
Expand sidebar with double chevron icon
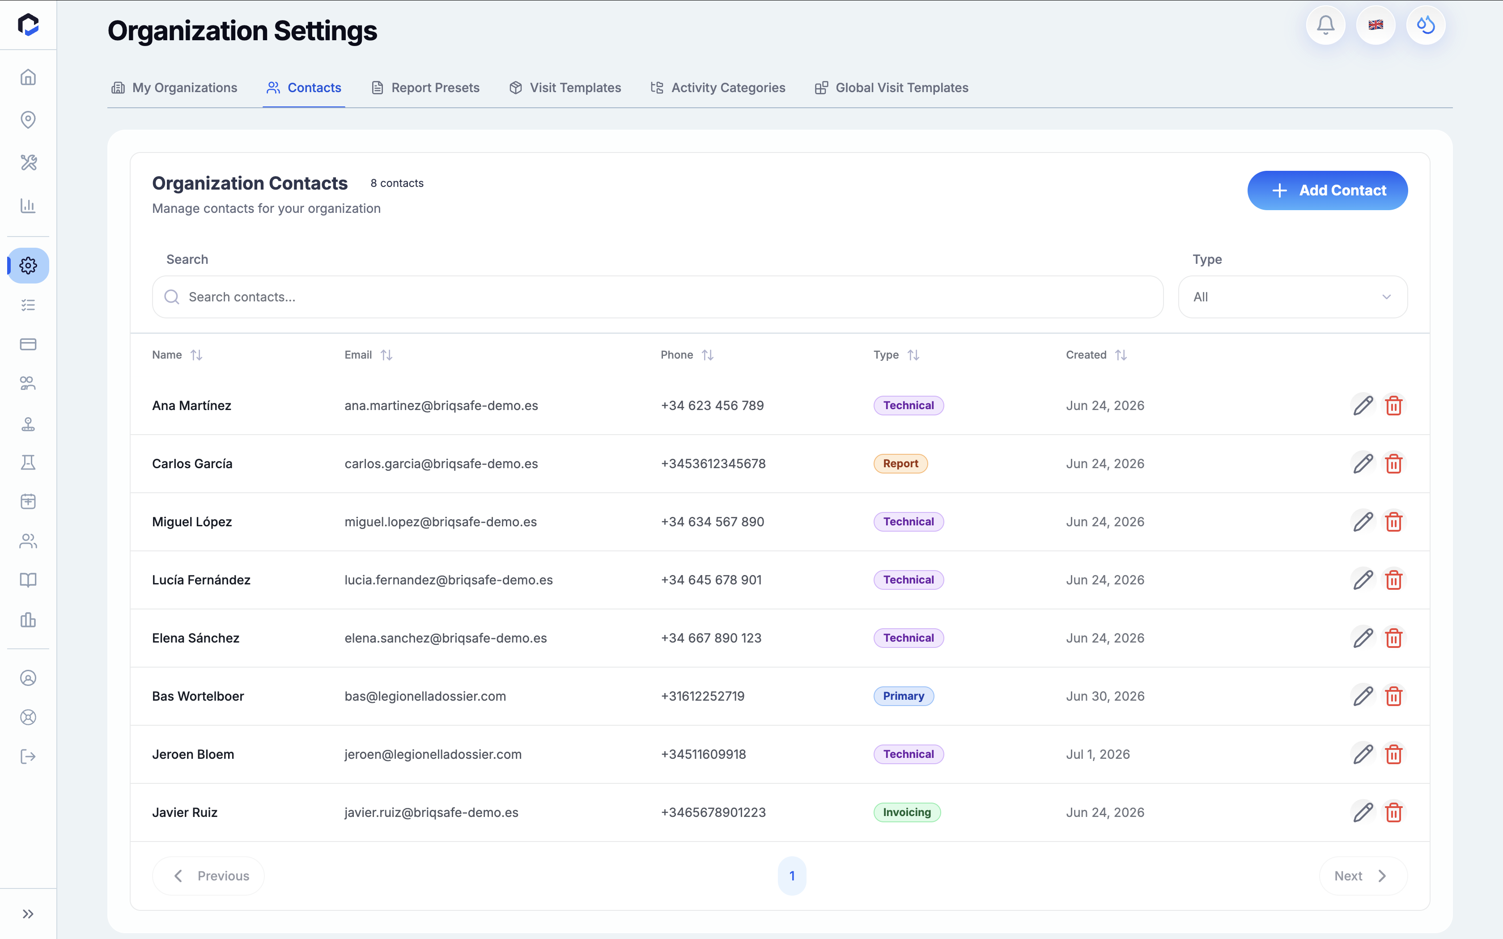28,914
